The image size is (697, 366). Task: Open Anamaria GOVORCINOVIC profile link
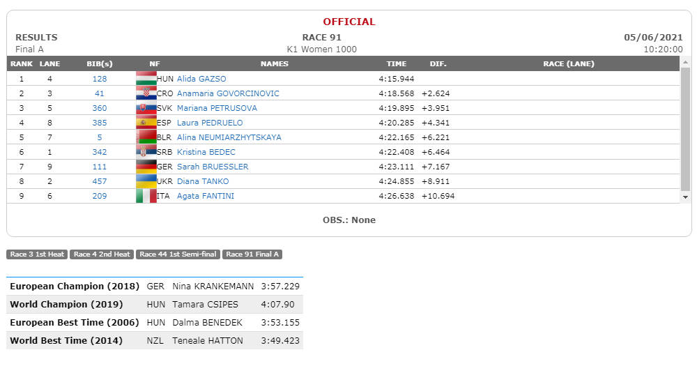(x=228, y=93)
